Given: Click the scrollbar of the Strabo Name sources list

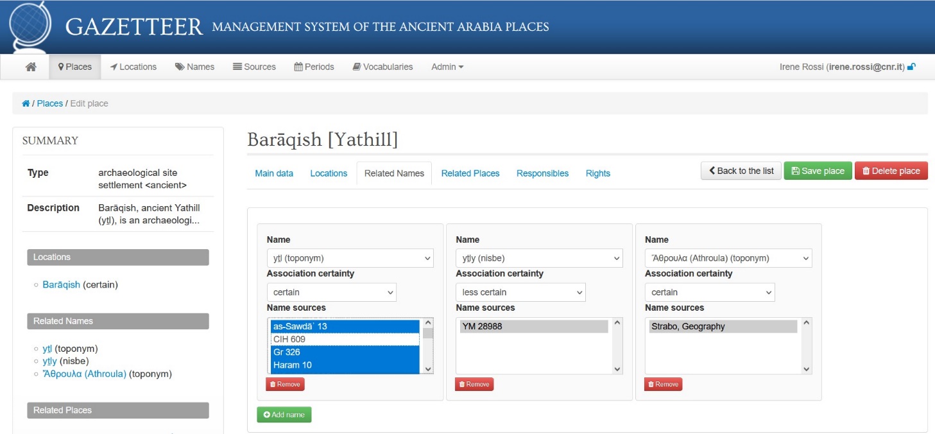Looking at the screenshot, I should point(806,345).
